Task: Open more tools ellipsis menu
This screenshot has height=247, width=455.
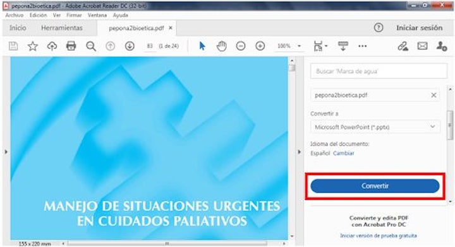Action: (363, 46)
